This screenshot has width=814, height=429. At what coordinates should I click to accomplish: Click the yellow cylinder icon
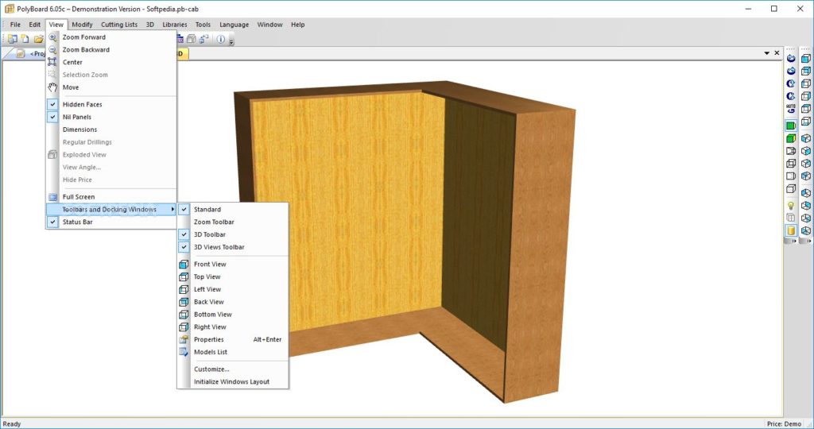(791, 230)
